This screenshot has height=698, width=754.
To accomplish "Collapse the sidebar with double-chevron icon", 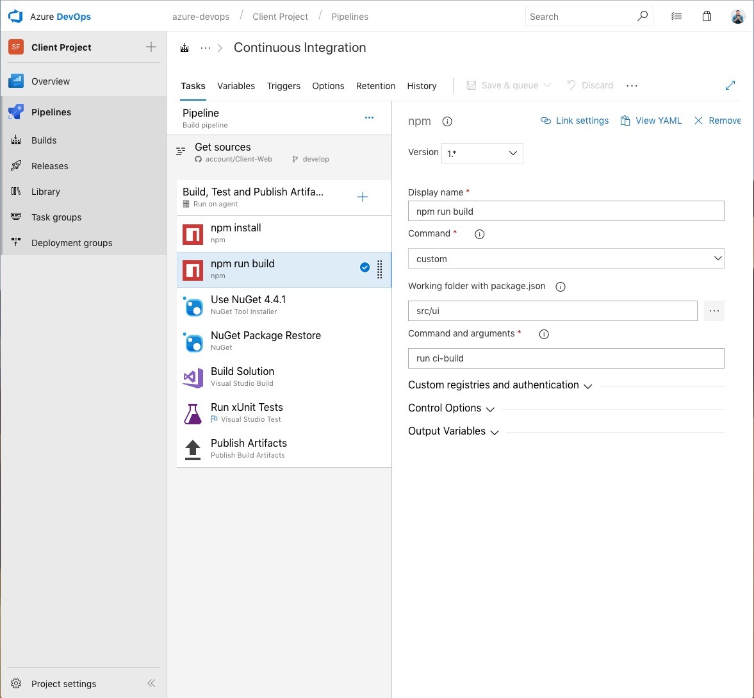I will click(x=151, y=683).
